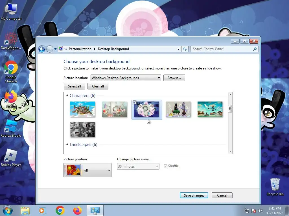Open recent pages dropdown arrow
The height and width of the screenshot is (216, 289).
(55, 49)
